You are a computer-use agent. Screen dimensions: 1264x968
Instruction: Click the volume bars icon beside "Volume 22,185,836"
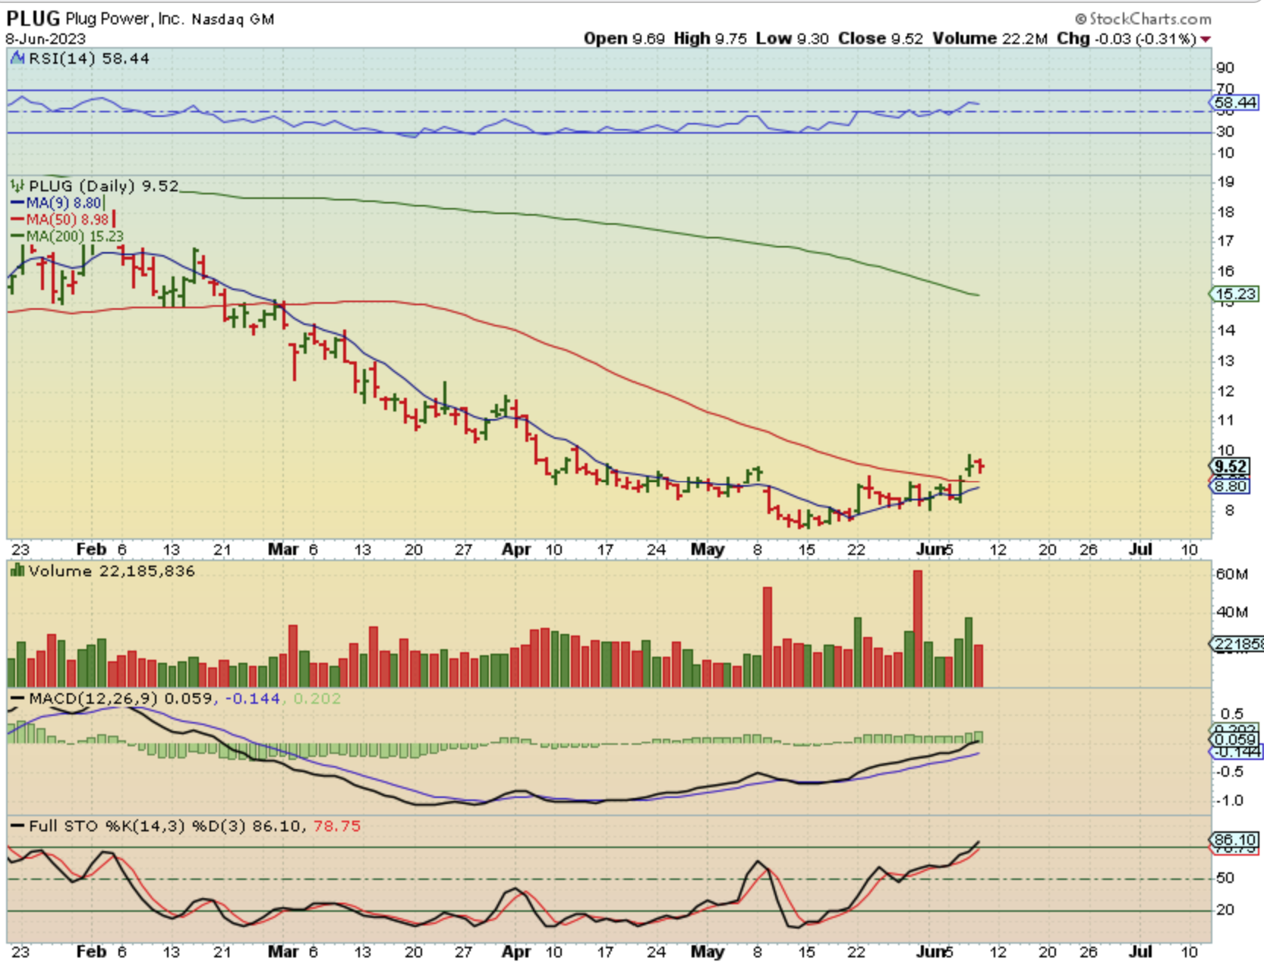click(17, 571)
